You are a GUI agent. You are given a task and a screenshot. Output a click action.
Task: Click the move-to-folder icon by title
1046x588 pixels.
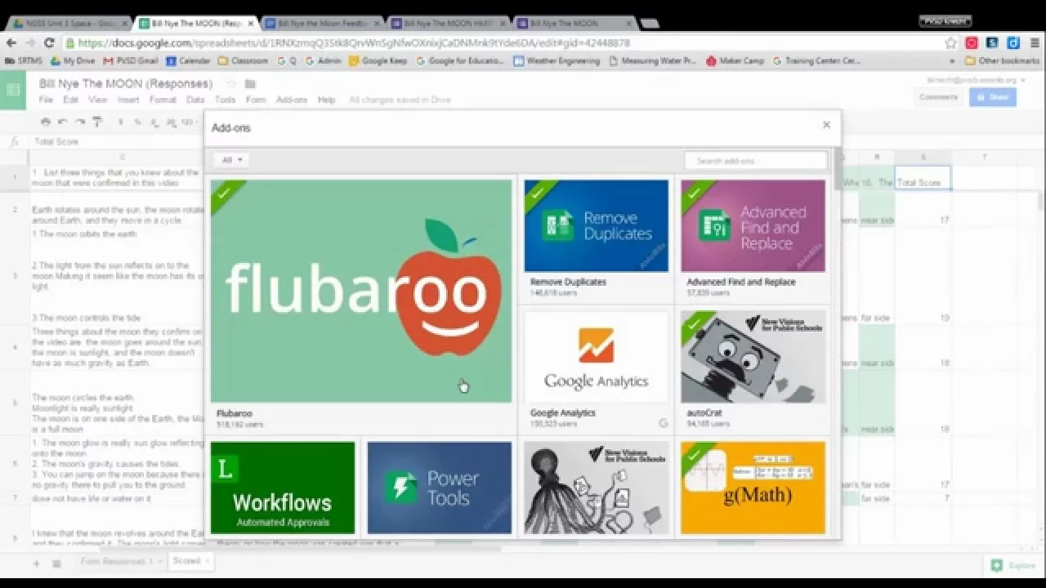pos(250,83)
